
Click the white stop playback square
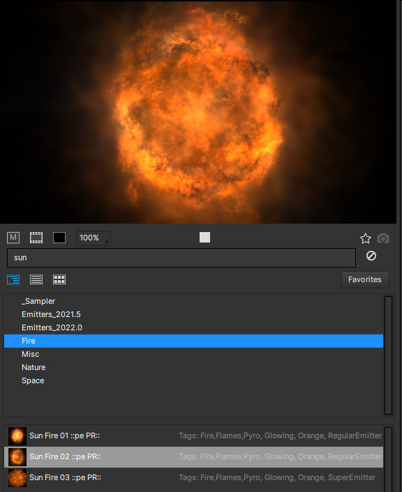(204, 237)
